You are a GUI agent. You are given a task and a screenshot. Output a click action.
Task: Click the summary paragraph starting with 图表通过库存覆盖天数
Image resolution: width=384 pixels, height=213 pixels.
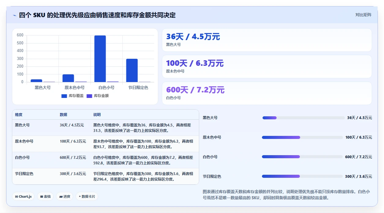coord(286,195)
